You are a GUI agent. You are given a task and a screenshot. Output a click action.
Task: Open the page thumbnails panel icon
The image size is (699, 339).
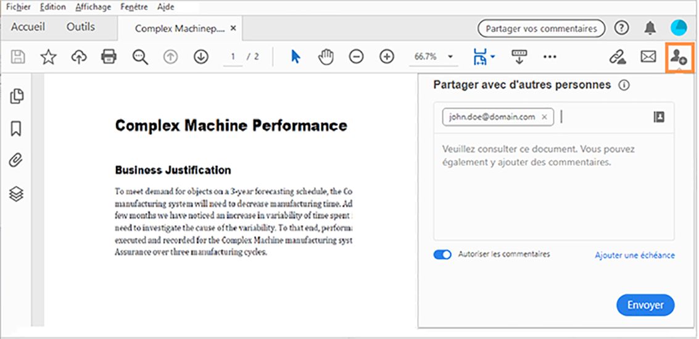point(17,96)
